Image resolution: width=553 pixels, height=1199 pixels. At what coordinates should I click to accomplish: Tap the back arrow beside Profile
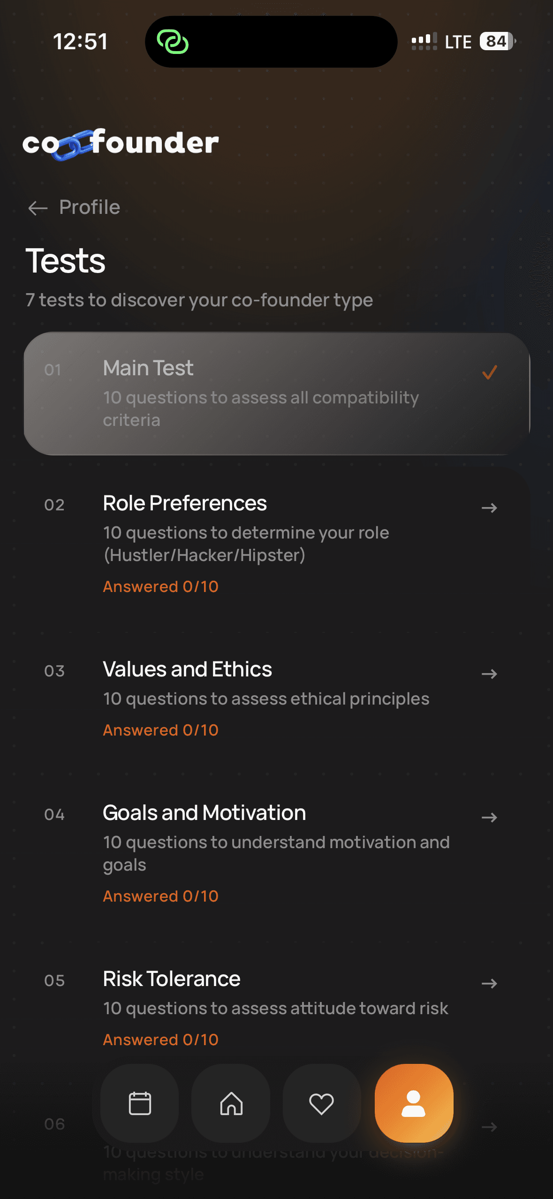click(38, 208)
